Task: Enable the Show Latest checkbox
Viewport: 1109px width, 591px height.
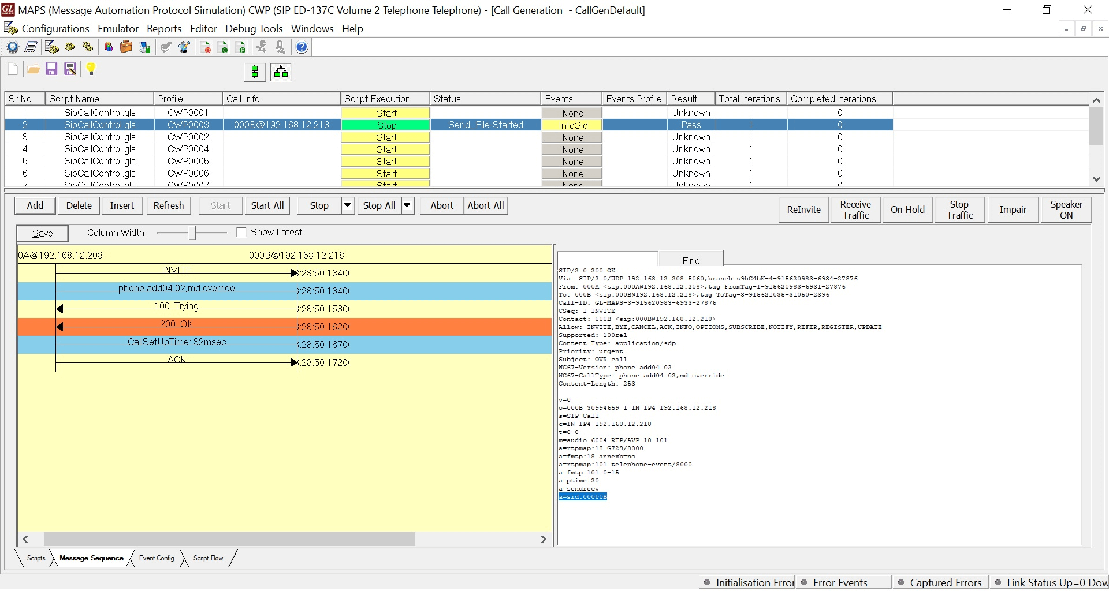Action: coord(241,232)
